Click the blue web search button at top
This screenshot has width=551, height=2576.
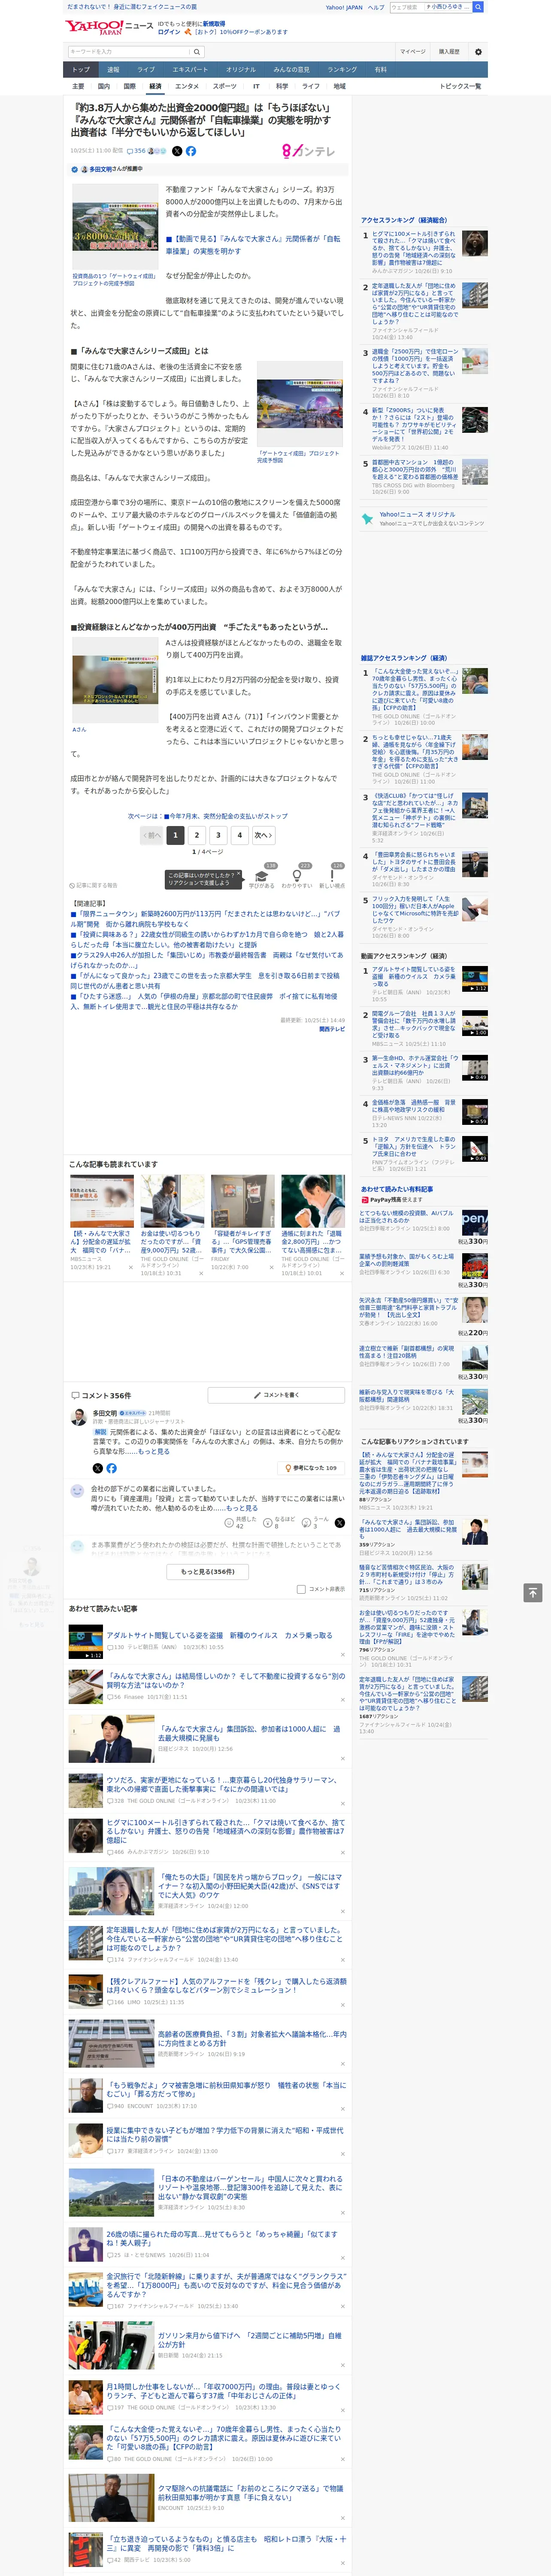click(x=478, y=7)
